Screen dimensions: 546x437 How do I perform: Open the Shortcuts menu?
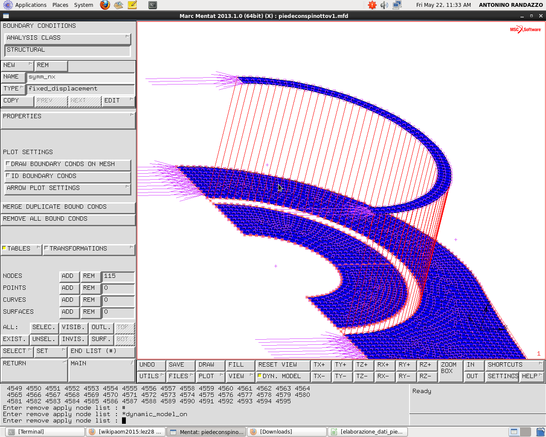[x=515, y=365]
